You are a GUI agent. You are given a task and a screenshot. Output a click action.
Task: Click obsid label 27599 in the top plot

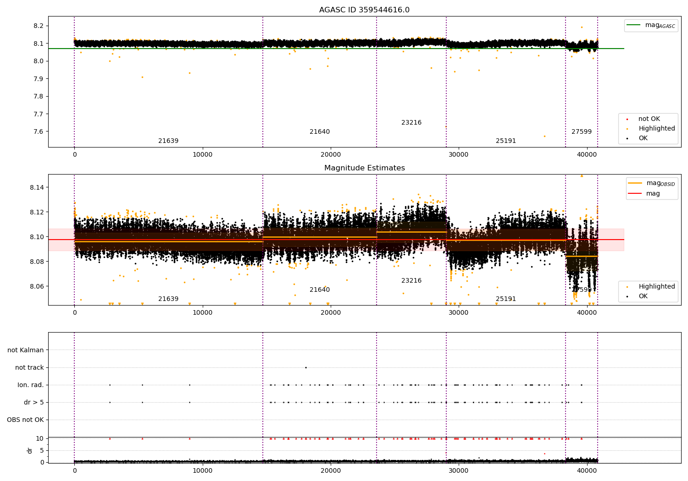click(x=582, y=132)
